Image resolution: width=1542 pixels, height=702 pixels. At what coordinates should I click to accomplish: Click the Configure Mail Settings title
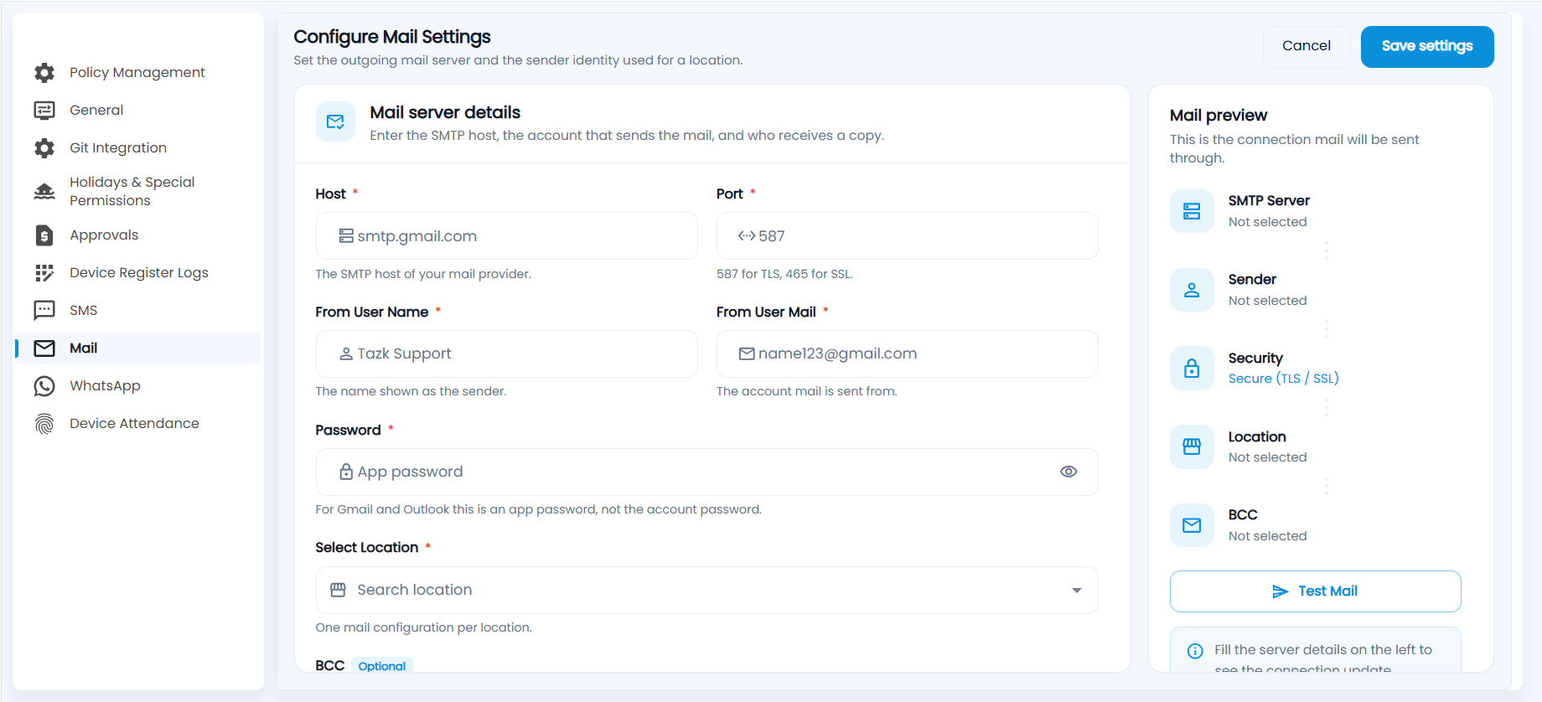(392, 37)
